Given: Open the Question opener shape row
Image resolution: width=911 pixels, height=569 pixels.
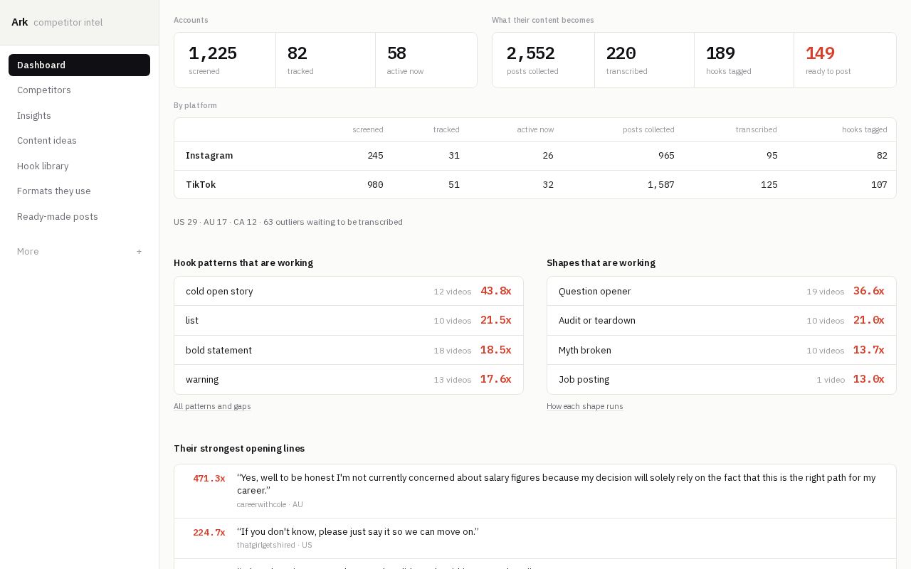Looking at the screenshot, I should [x=722, y=291].
